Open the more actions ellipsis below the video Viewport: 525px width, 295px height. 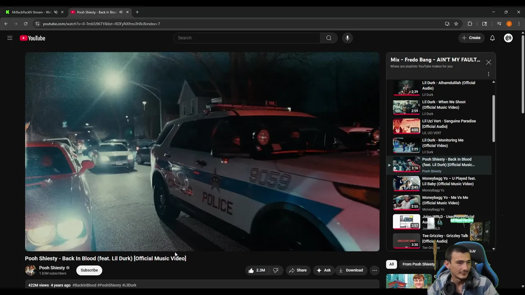[x=374, y=270]
